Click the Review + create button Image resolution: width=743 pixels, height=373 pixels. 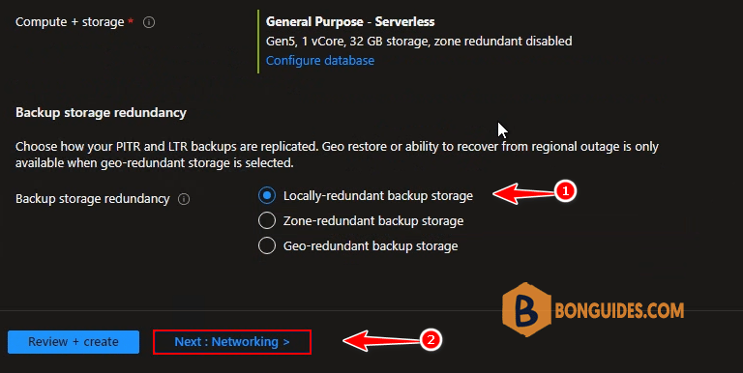tap(74, 342)
